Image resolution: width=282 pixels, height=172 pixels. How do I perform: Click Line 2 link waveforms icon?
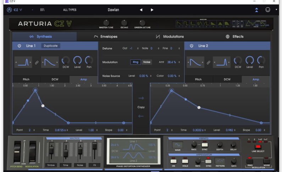209,62
